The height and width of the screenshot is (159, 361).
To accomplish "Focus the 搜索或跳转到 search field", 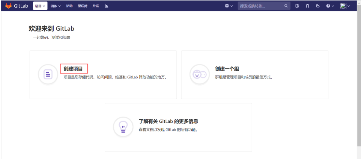I will pyautogui.click(x=264, y=6).
